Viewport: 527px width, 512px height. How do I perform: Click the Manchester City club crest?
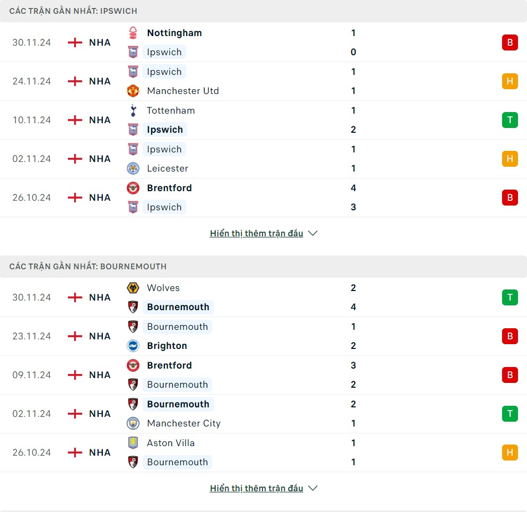[x=133, y=423]
